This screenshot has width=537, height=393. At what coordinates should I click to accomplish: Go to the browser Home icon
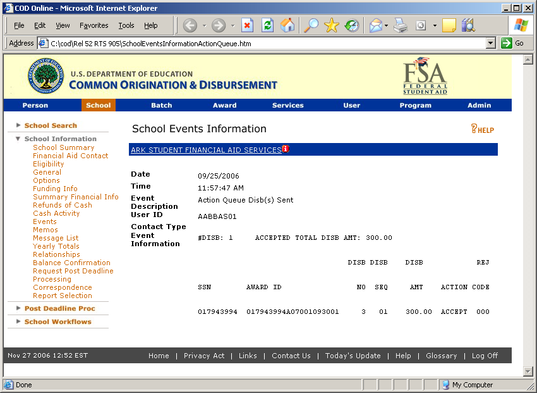(x=287, y=25)
